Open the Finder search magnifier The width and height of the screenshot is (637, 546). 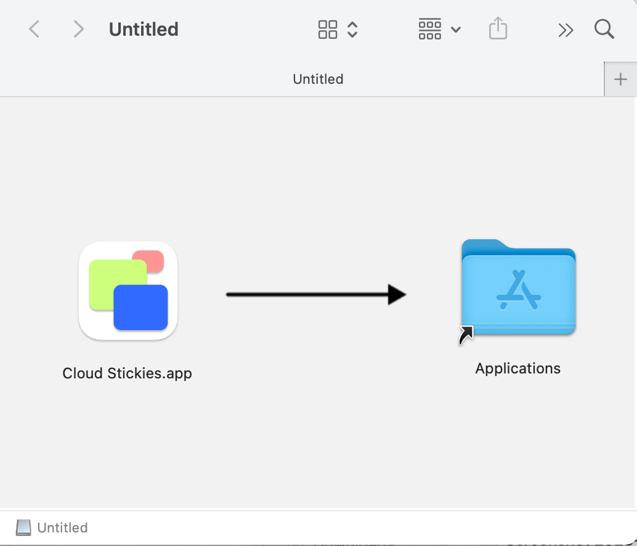pos(604,29)
